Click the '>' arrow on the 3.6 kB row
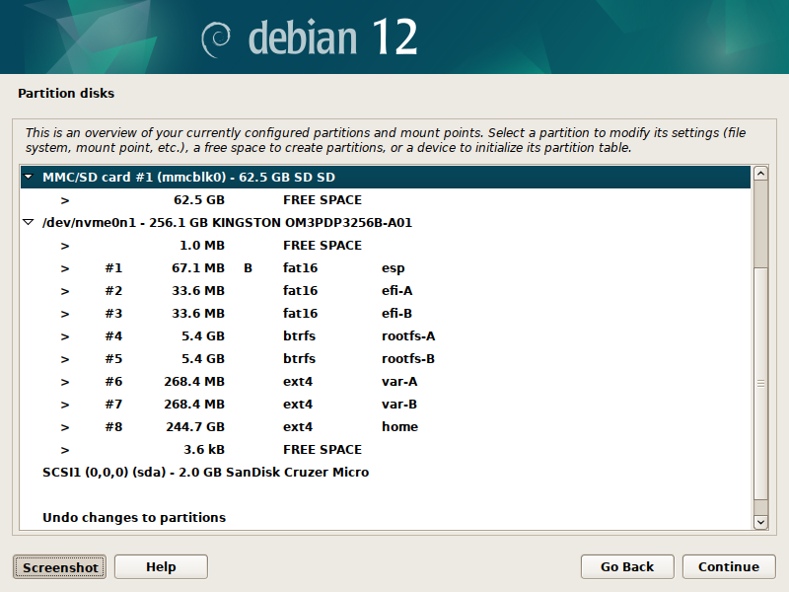789x592 pixels. [x=65, y=450]
